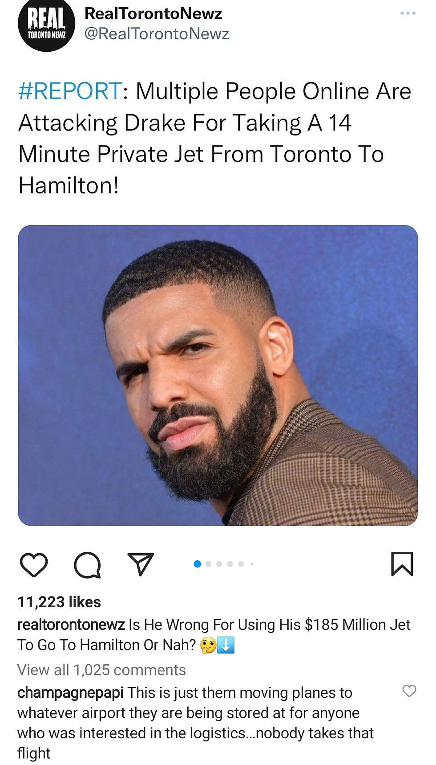436x765 pixels.
Task: Visit champagnepapi's profile from comment
Action: point(70,693)
